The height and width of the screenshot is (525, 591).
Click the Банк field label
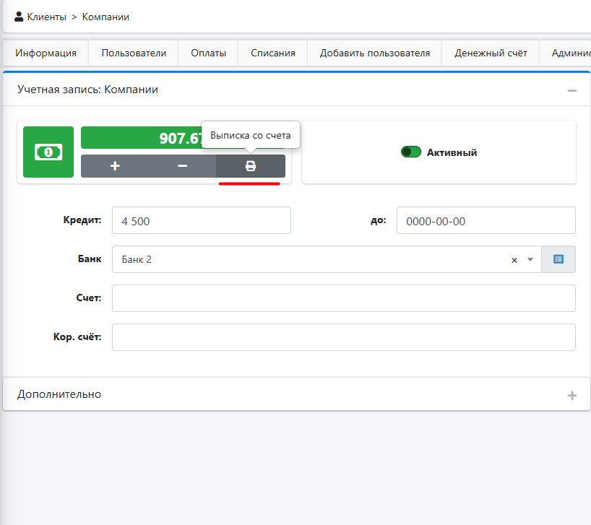coord(90,259)
